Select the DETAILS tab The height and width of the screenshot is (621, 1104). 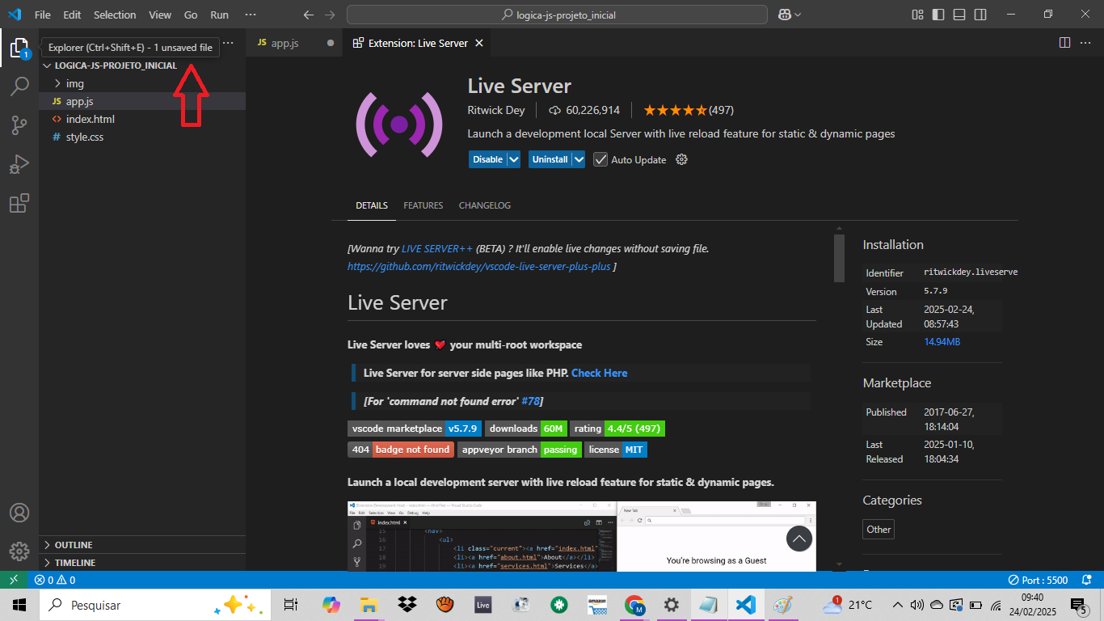coord(372,205)
